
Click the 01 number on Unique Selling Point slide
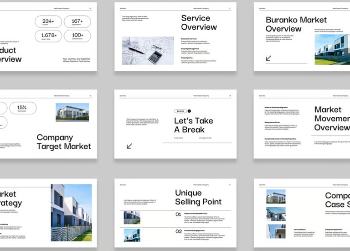(x=178, y=214)
